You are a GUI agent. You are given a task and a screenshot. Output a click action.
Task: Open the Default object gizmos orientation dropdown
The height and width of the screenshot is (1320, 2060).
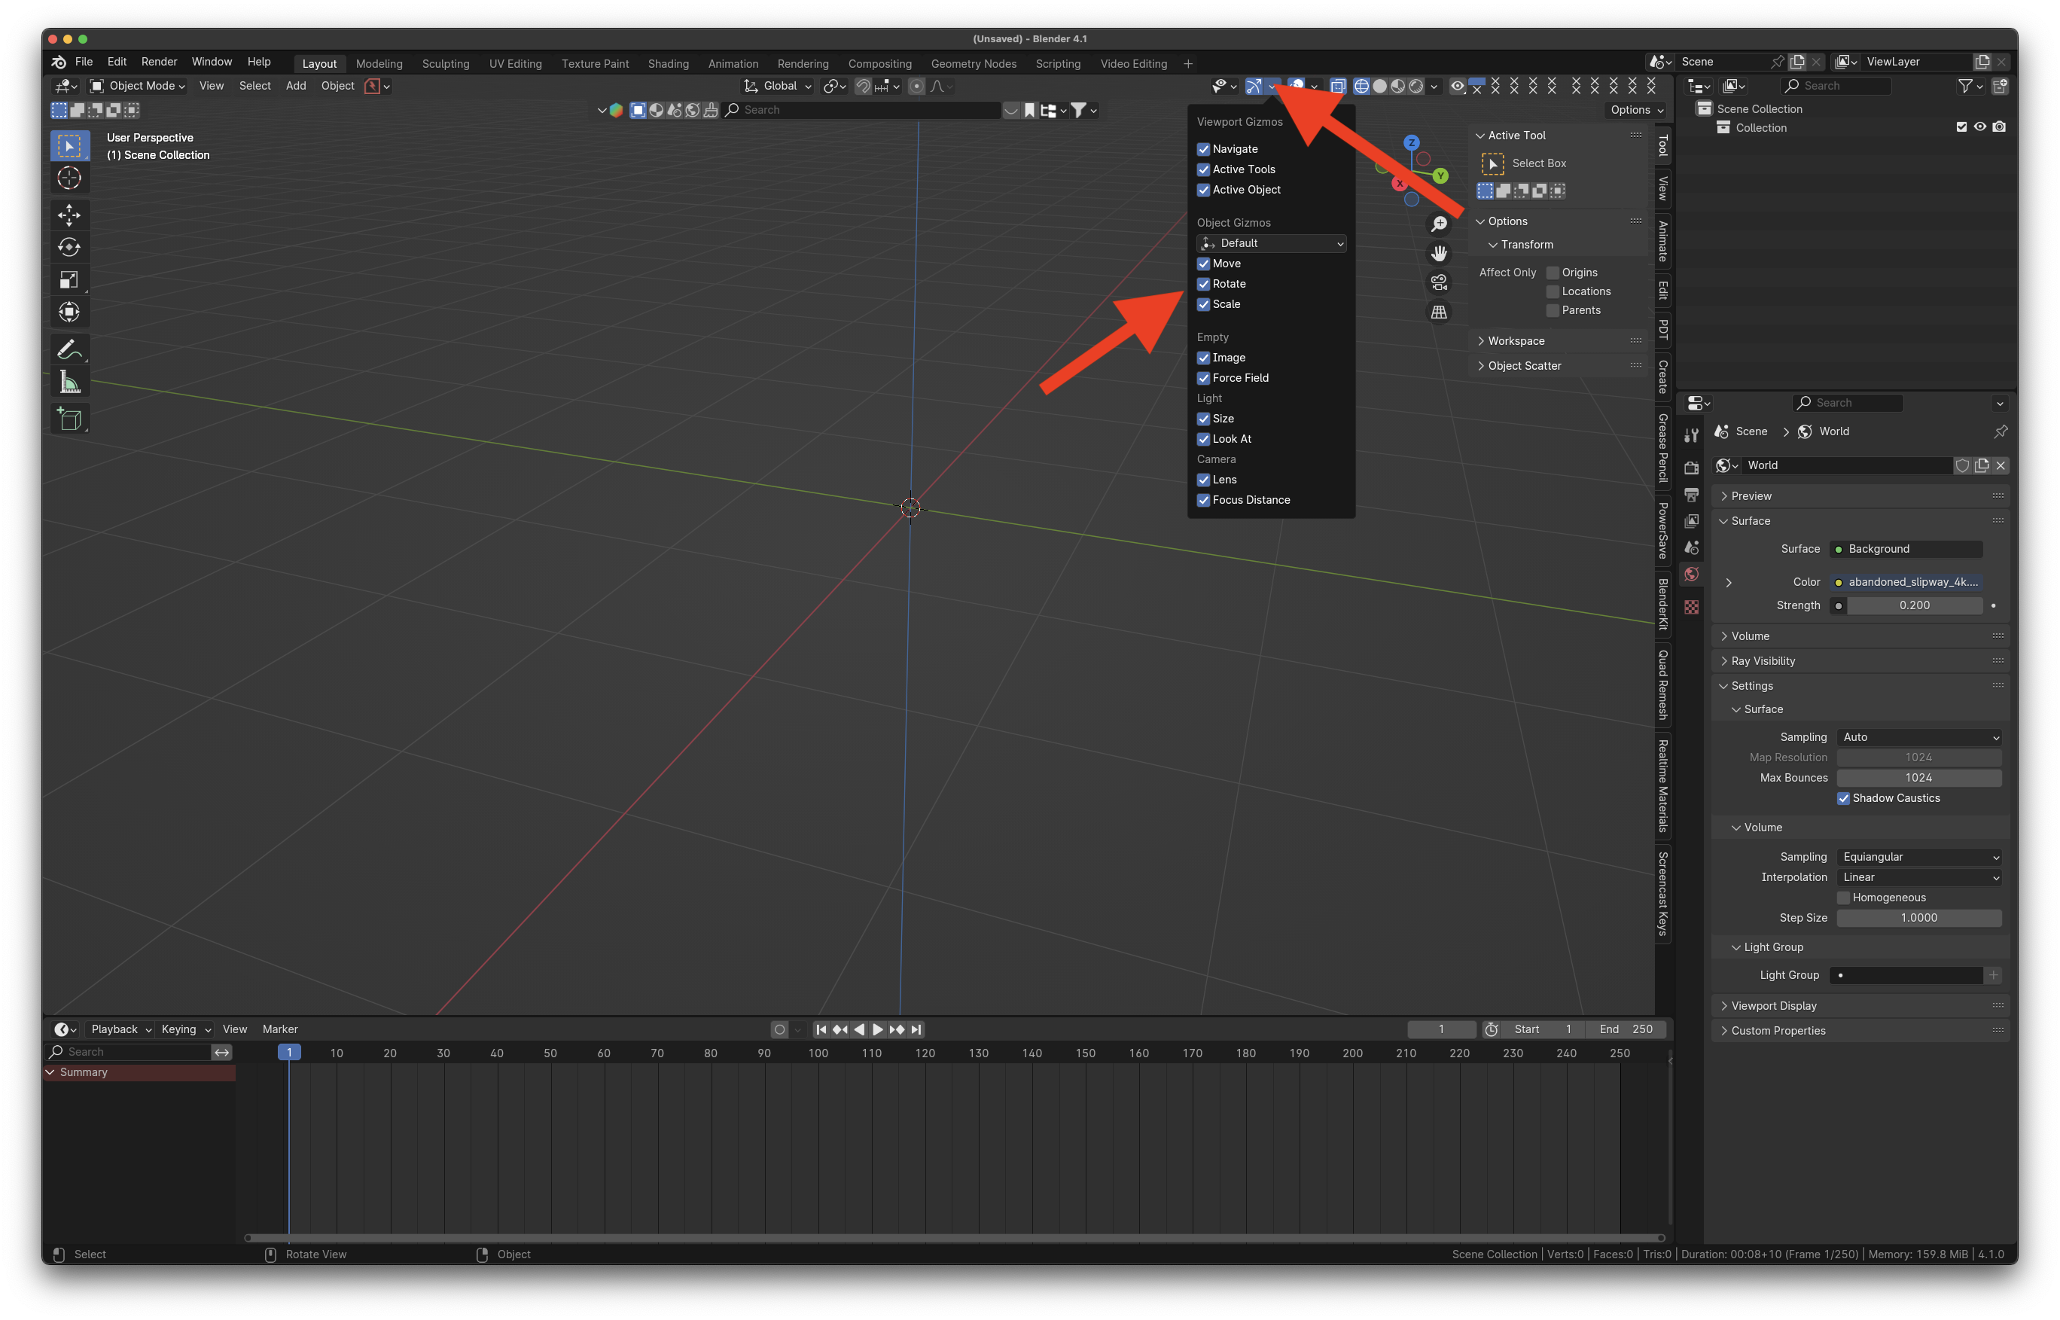click(1272, 243)
